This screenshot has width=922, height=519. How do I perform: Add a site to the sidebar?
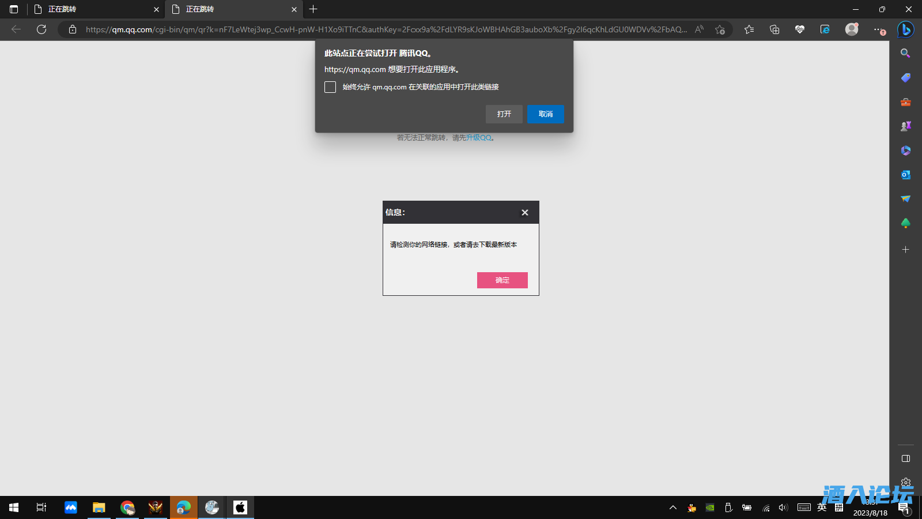click(x=906, y=250)
